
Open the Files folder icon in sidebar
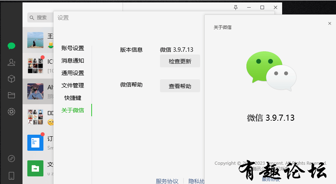[11, 95]
